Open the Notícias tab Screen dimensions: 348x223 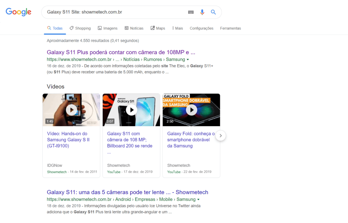[134, 28]
